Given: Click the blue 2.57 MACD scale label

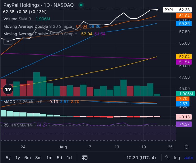Looking at the screenshot, I should pos(183,104).
